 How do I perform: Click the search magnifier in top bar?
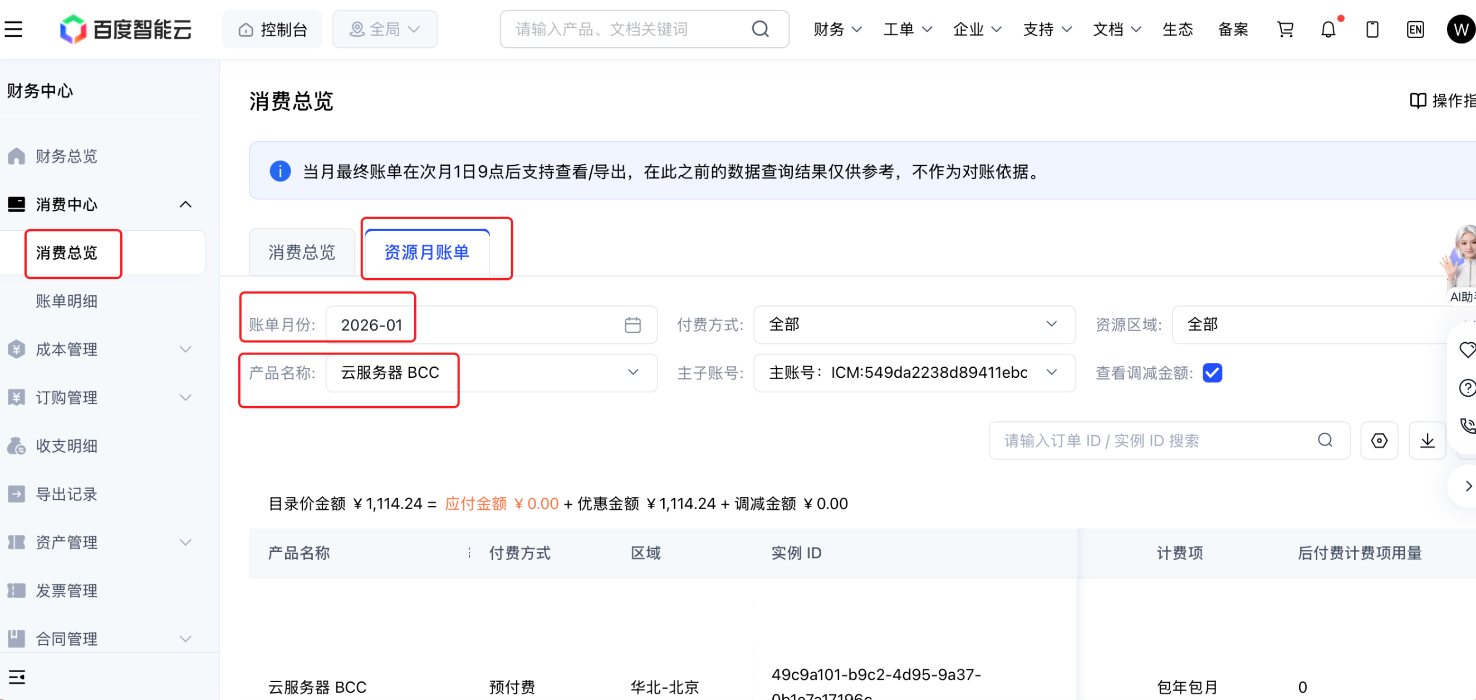click(760, 29)
